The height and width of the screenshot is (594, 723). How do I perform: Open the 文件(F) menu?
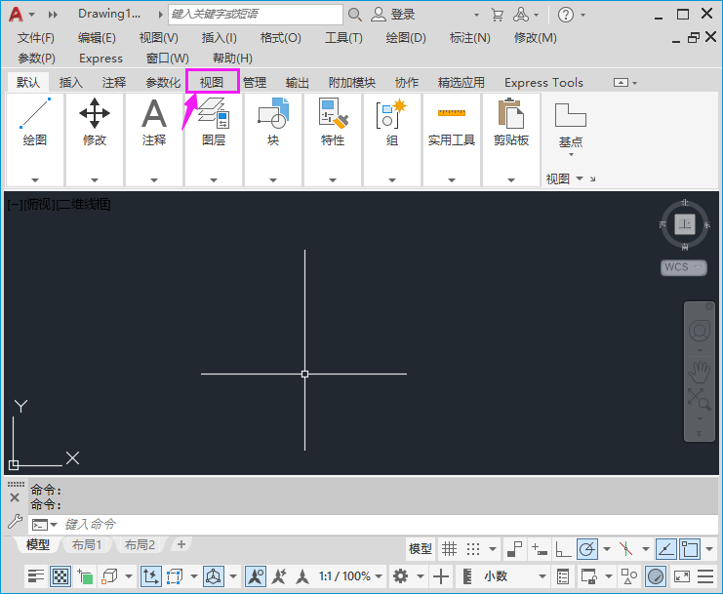[x=36, y=38]
